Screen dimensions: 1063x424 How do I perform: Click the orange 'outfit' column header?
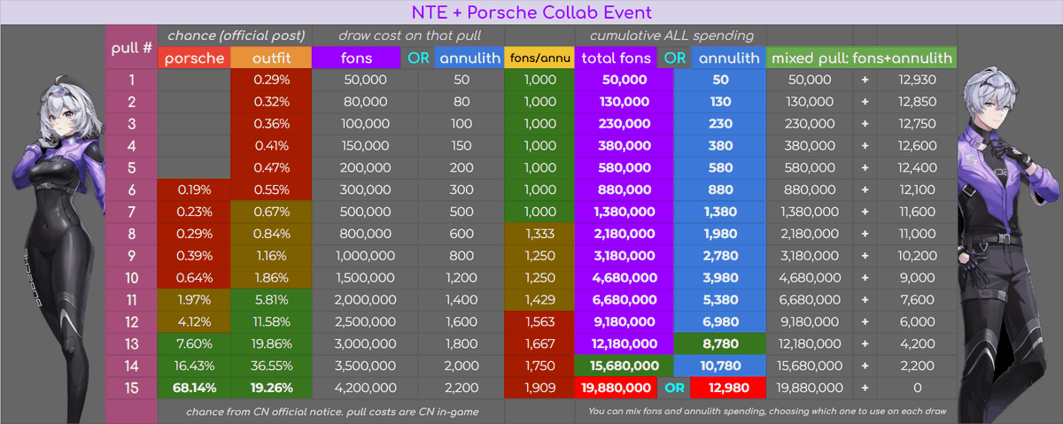pyautogui.click(x=270, y=58)
